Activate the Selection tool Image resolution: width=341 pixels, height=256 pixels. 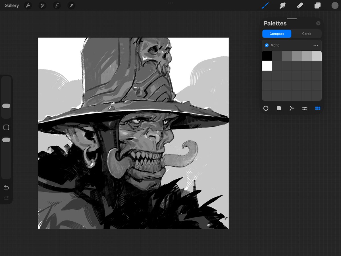coord(57,5)
